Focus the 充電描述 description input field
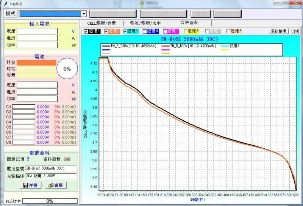 coord(51,176)
